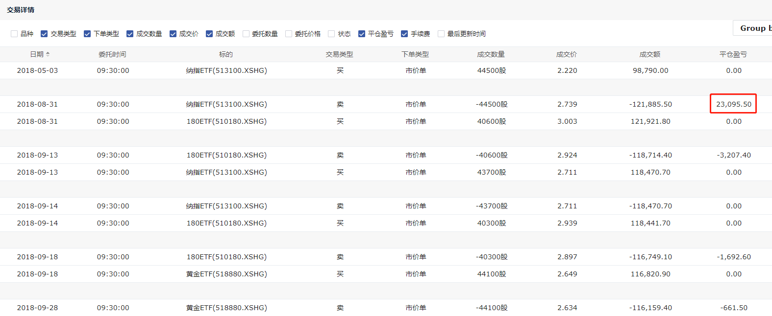The height and width of the screenshot is (316, 772).
Task: Click the 成交数量 column header
Action: tap(491, 54)
